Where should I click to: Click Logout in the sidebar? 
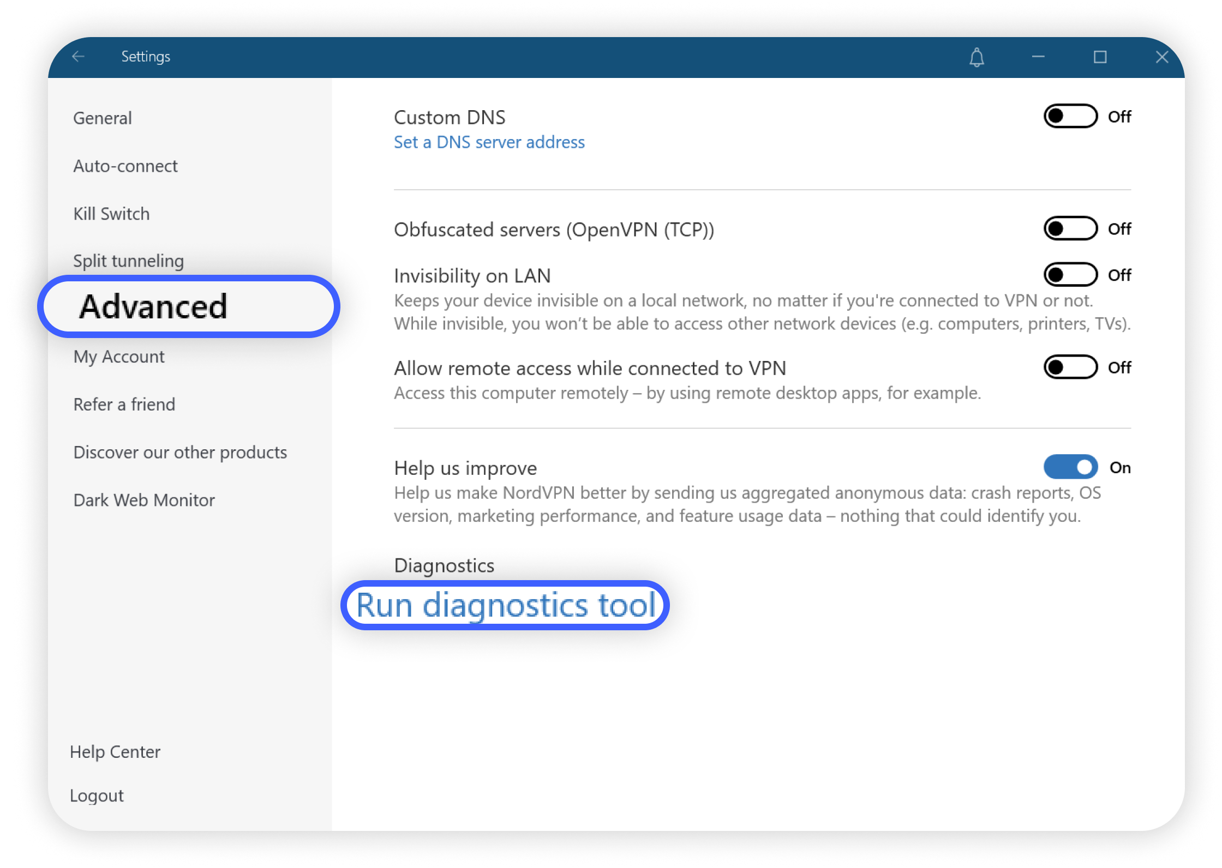tap(97, 795)
